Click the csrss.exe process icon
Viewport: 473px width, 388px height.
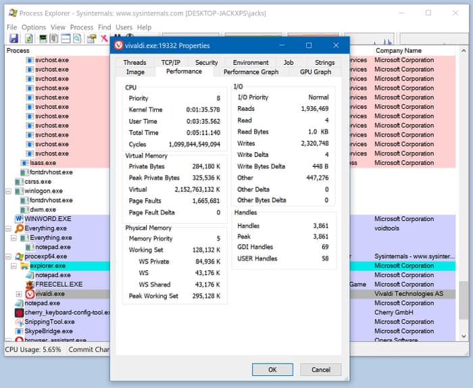[x=19, y=182]
